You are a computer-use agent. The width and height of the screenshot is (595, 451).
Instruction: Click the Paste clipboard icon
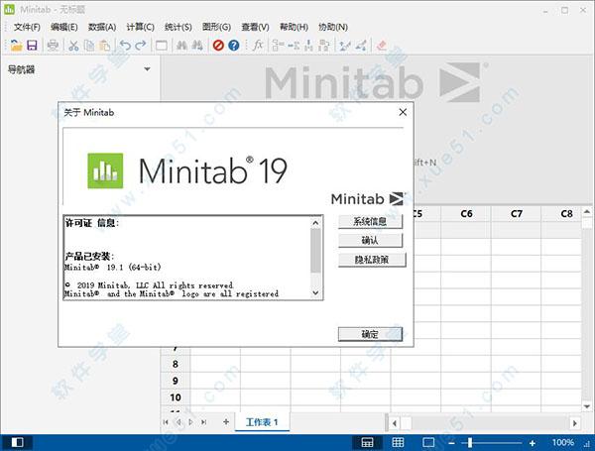click(x=104, y=46)
